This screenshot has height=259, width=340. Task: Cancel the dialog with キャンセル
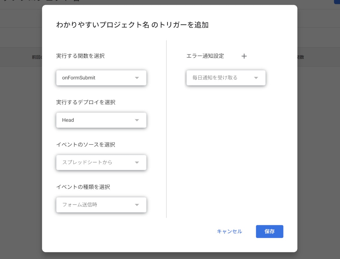click(x=229, y=231)
